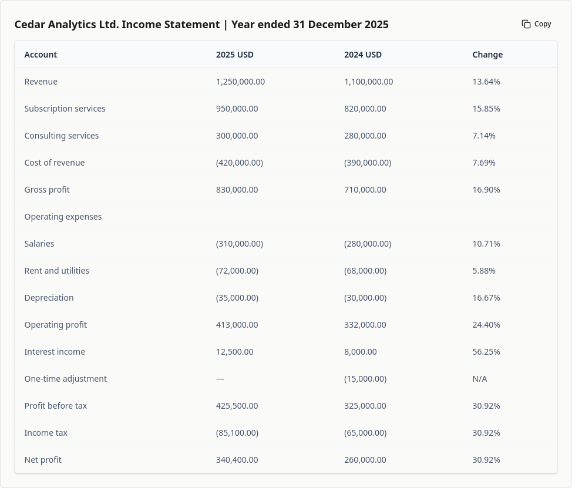Select the Gross profit row label

pos(47,190)
